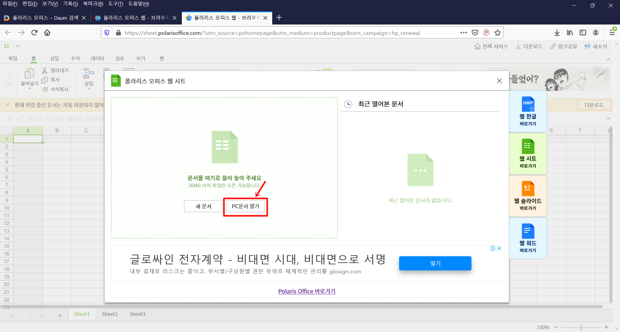Viewport: 620px width, 332px height.
Task: Open the 웹 한글 바로가기 shortcut
Action: pos(528,111)
